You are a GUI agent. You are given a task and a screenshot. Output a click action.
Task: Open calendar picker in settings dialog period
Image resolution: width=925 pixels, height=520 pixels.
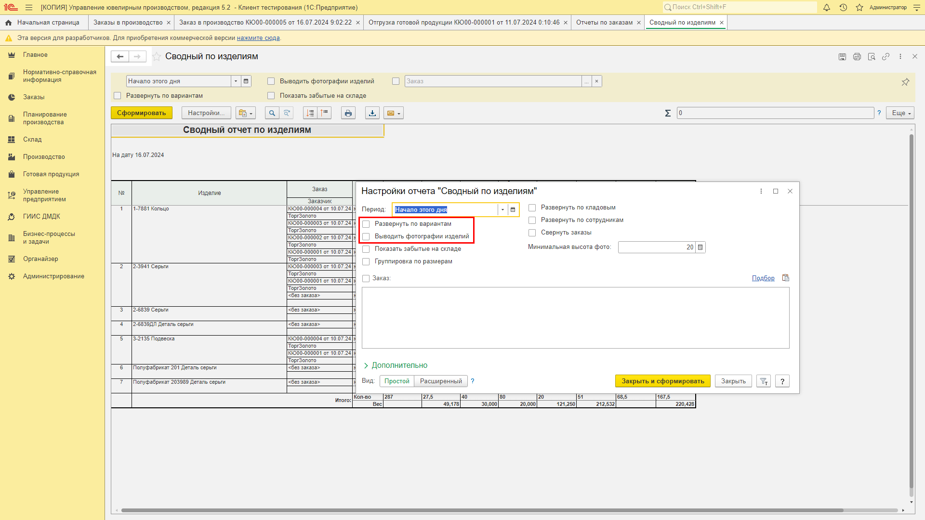point(513,209)
